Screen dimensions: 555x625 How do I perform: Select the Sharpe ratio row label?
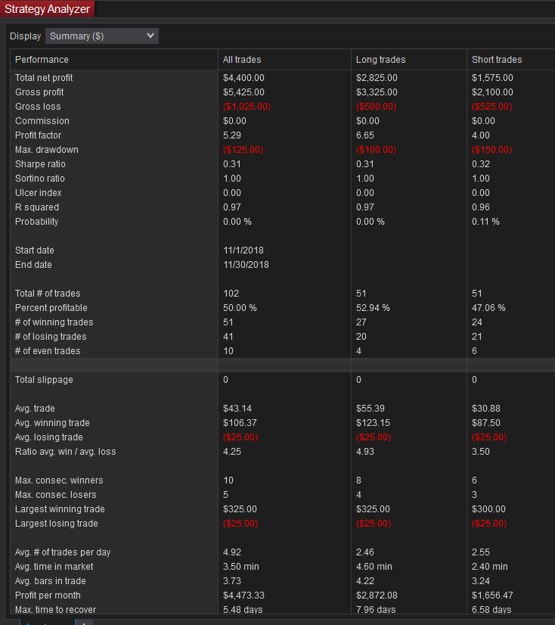pos(40,164)
